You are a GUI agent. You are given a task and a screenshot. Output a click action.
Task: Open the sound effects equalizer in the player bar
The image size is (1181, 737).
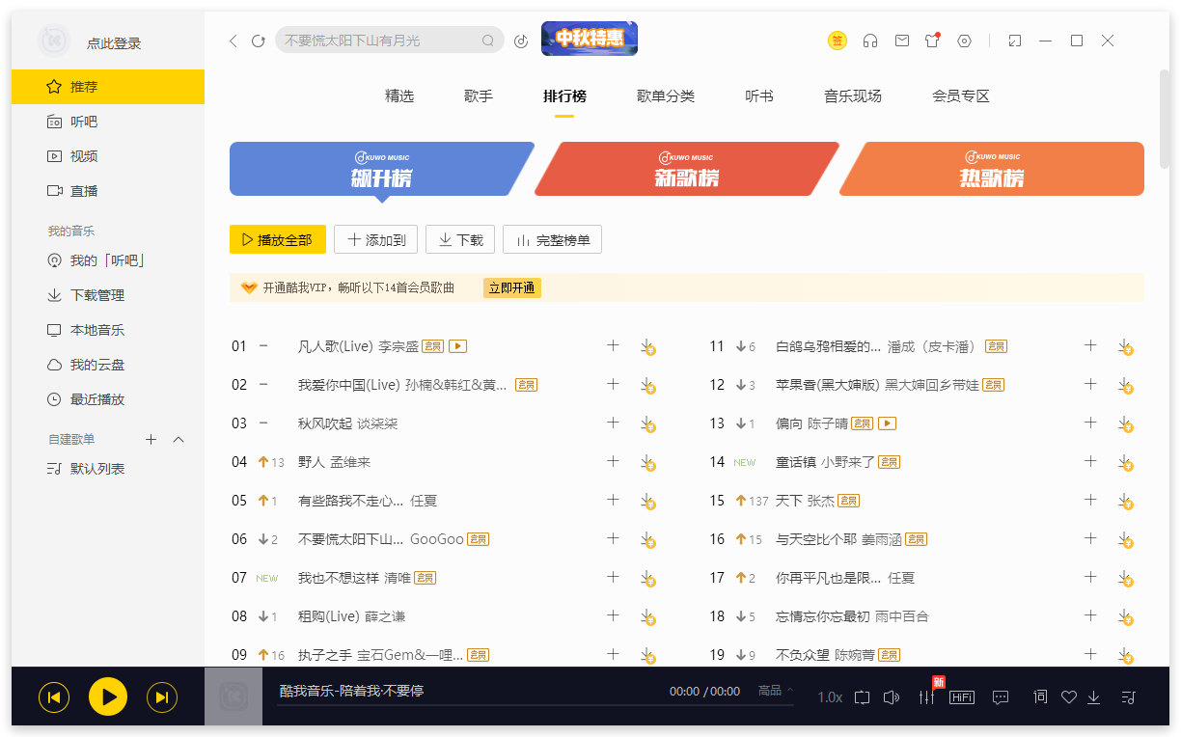[927, 696]
